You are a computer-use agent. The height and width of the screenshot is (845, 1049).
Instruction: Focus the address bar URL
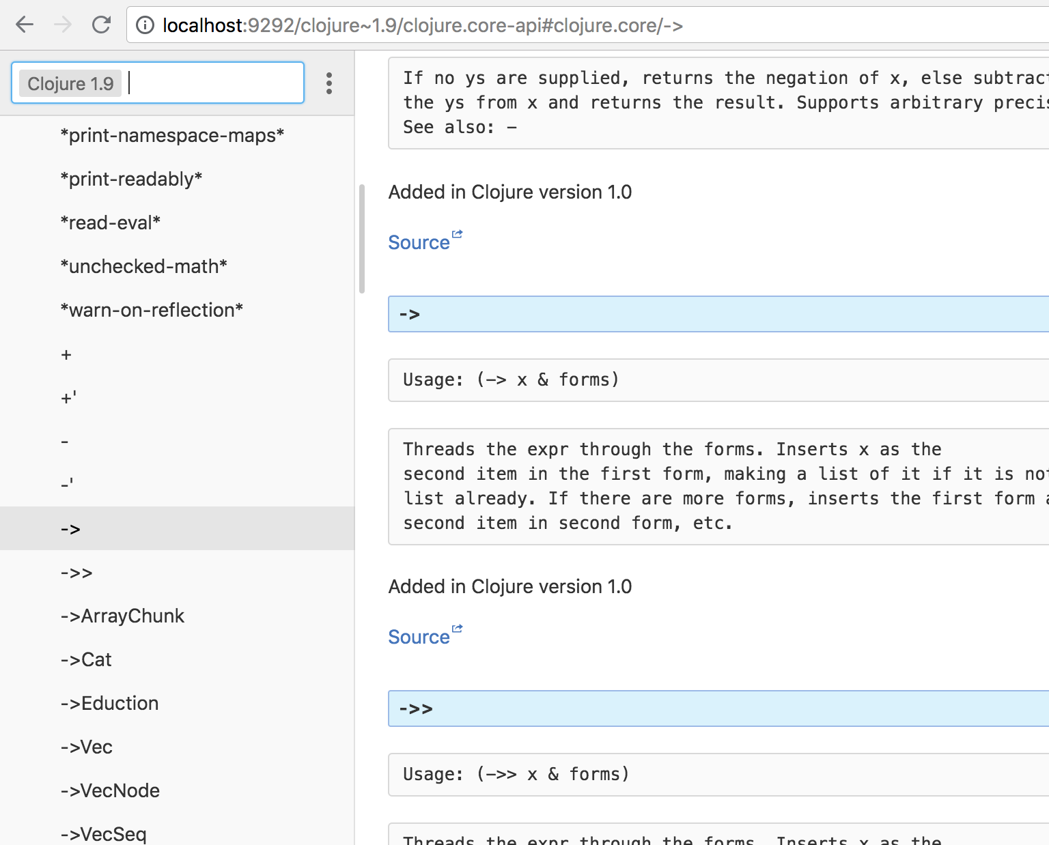click(423, 25)
